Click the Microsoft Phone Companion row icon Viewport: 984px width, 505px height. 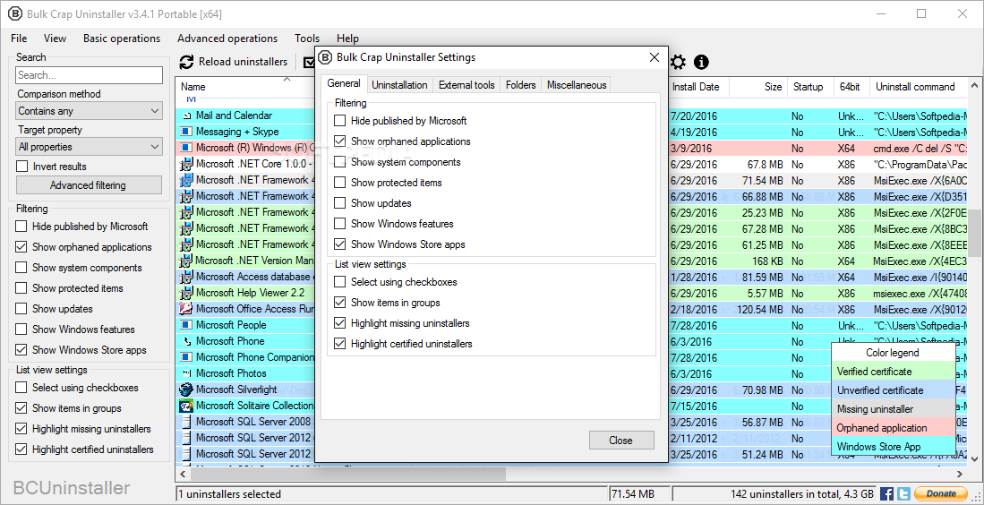(185, 357)
